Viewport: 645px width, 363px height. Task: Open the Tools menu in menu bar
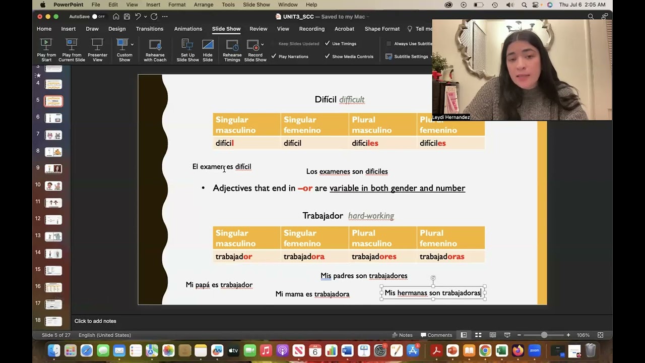pos(228,5)
